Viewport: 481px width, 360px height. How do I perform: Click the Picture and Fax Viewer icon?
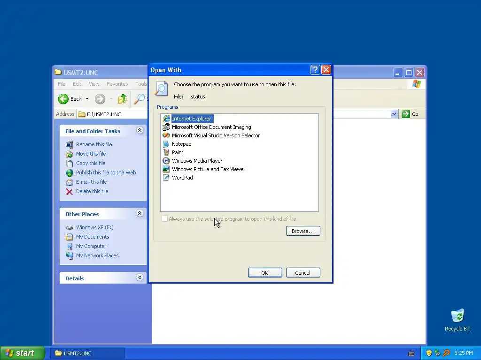coord(166,169)
